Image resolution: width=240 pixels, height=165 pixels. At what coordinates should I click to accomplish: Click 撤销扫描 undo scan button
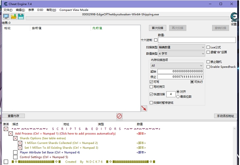point(221,28)
